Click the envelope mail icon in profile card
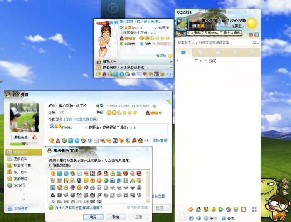The image size is (291, 222). pyautogui.click(x=139, y=74)
